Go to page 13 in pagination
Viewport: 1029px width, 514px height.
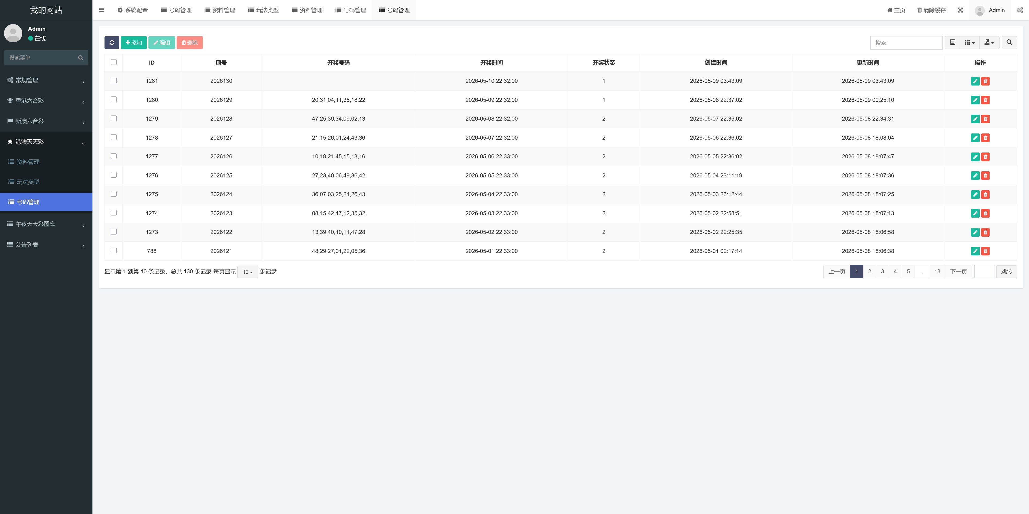pyautogui.click(x=937, y=271)
